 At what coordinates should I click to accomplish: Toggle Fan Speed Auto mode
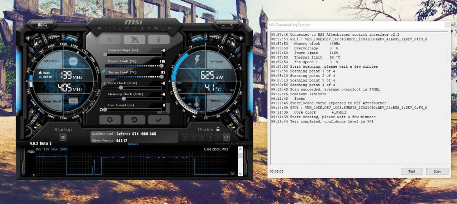(x=164, y=112)
